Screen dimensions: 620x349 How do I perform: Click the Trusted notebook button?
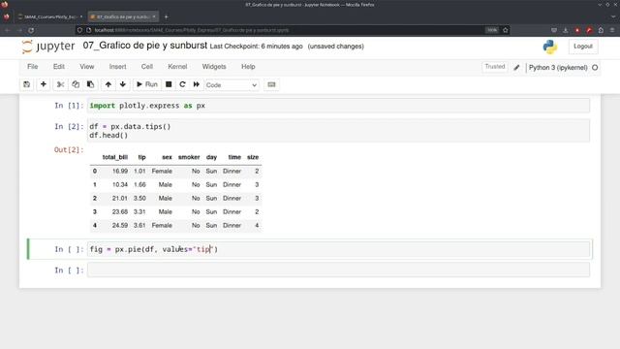[495, 67]
